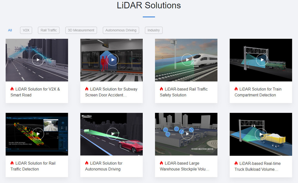
Task: Play the Rail Traffic Detection video
Action: [38, 134]
